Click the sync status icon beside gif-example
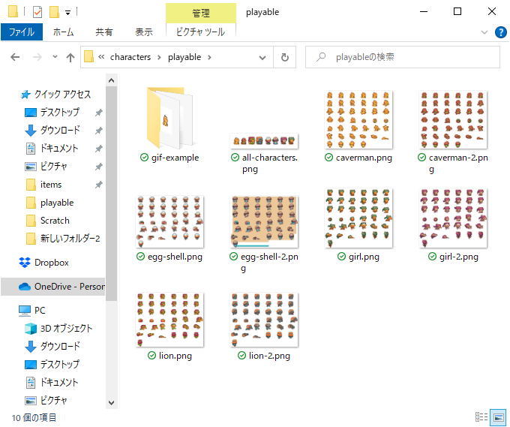The width and height of the screenshot is (510, 427). click(x=144, y=158)
